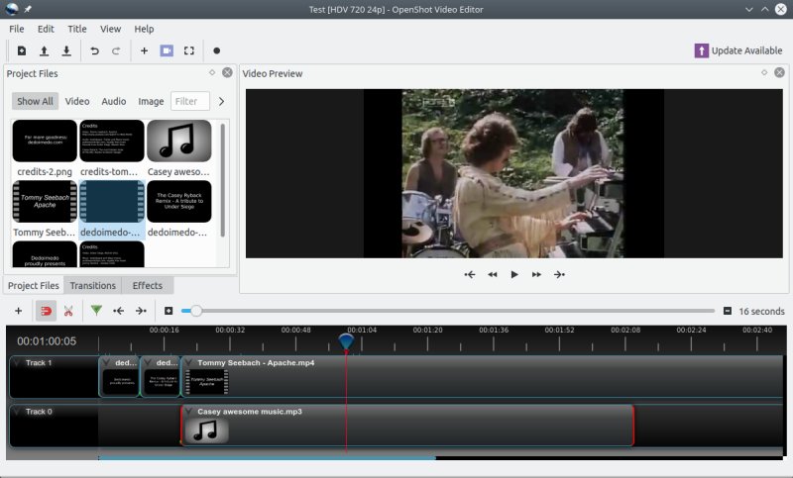
Task: Switch to the Transitions tab
Action: click(92, 285)
